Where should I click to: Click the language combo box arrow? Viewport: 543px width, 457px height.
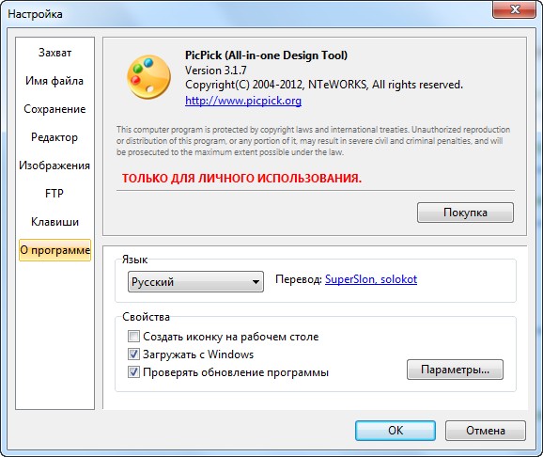pyautogui.click(x=256, y=282)
